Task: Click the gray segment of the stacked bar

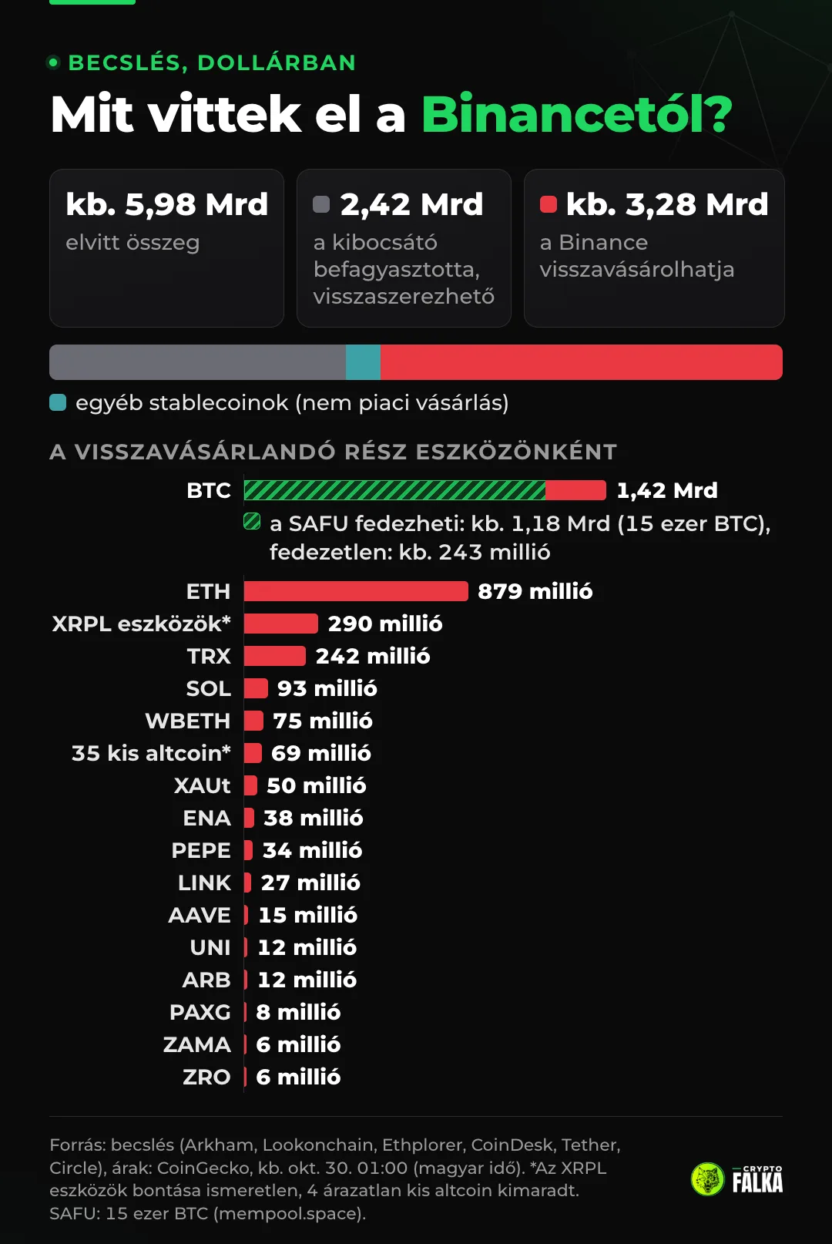Action: (197, 362)
